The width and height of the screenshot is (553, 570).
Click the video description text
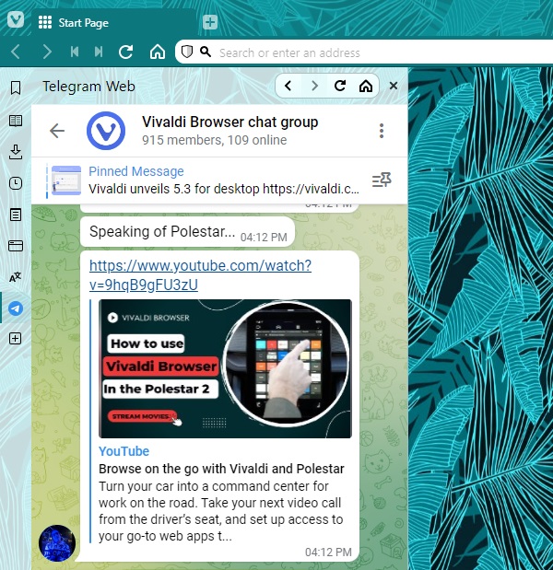[221, 511]
